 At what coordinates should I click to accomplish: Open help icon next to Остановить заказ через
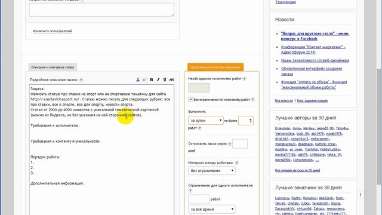(229, 144)
